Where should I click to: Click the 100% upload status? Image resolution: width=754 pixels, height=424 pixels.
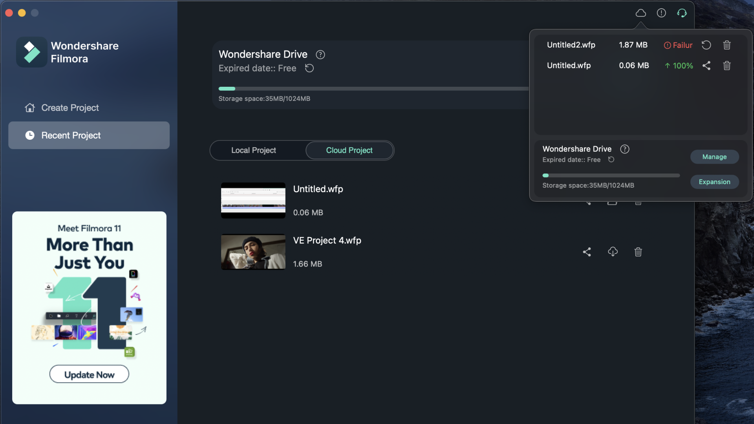coord(679,66)
